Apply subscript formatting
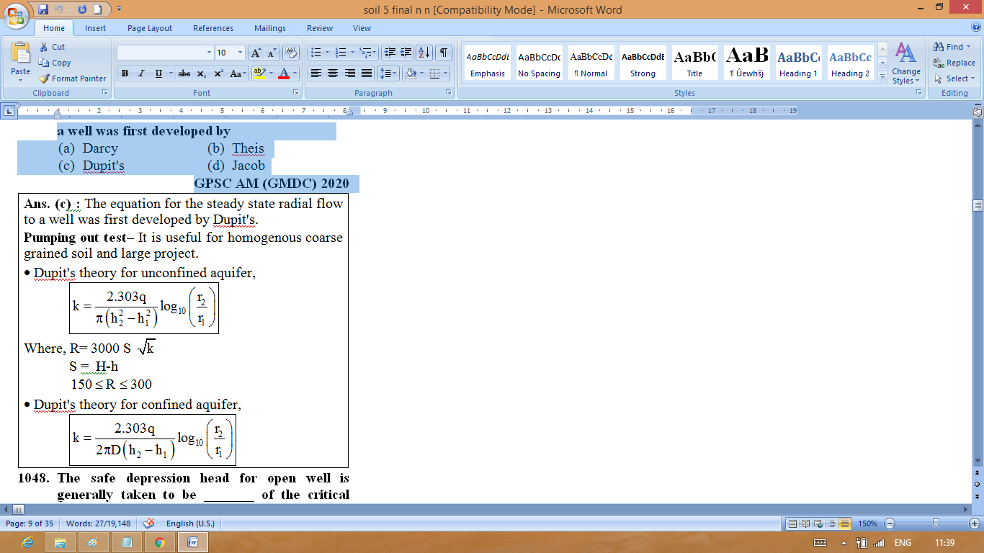 coord(201,73)
